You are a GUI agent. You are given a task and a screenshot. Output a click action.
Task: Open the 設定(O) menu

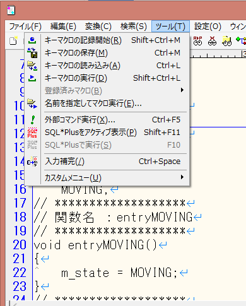pyautogui.click(x=208, y=26)
